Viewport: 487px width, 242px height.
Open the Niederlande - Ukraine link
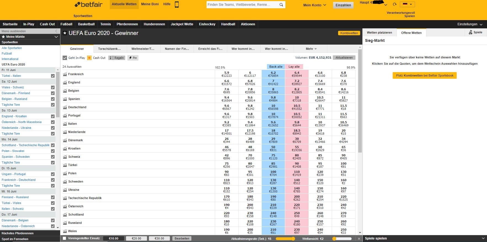tap(16, 128)
